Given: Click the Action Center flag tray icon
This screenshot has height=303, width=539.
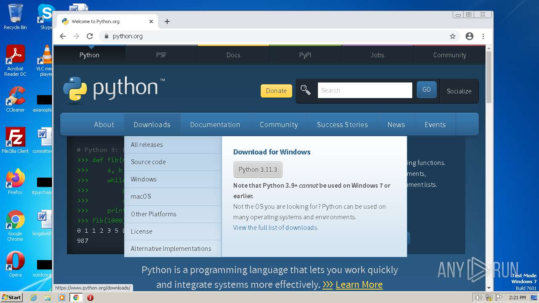Looking at the screenshot, I should click(x=499, y=298).
